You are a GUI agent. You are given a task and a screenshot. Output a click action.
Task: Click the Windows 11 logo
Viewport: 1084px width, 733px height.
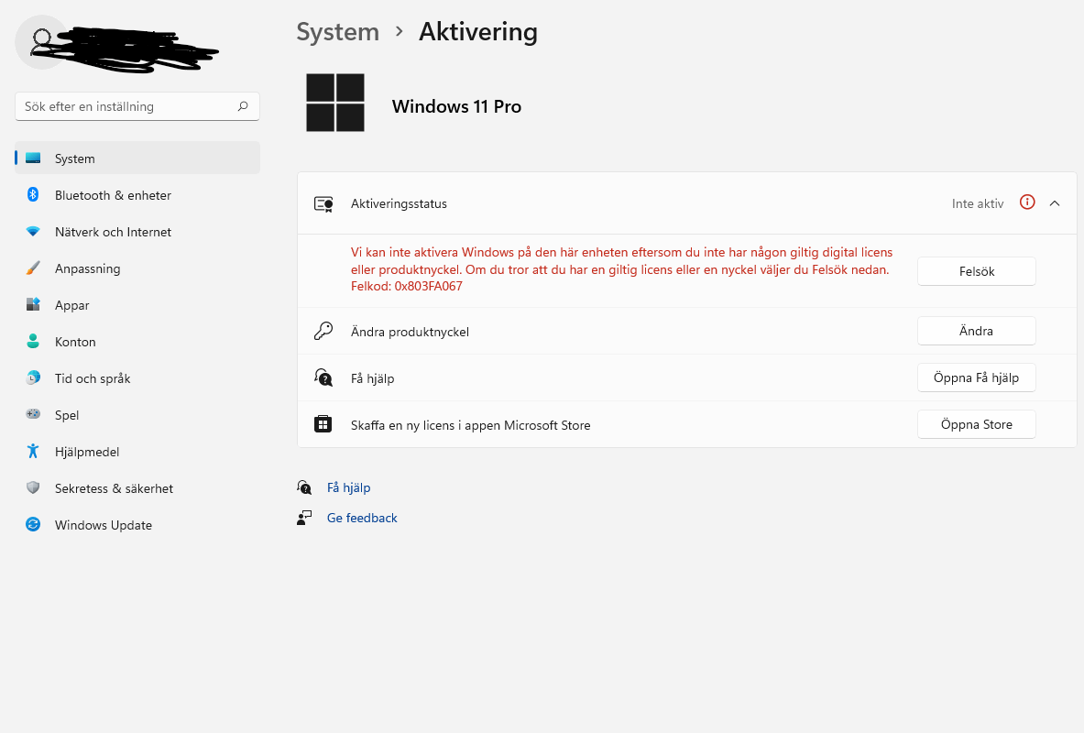(x=335, y=103)
